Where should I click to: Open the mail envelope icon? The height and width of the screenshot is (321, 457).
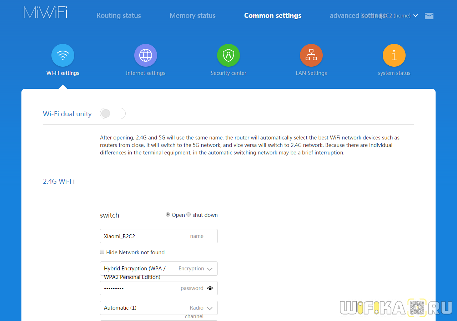pyautogui.click(x=429, y=16)
